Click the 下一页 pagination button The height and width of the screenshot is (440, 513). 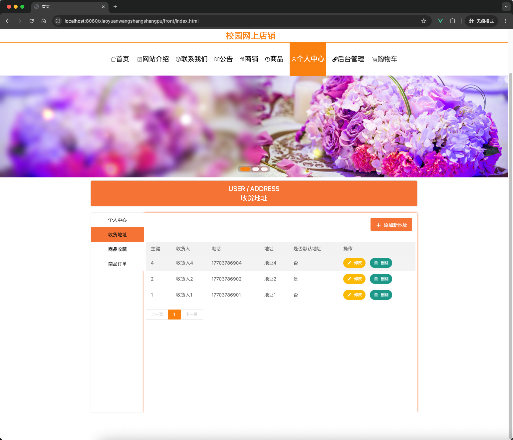pyautogui.click(x=192, y=315)
